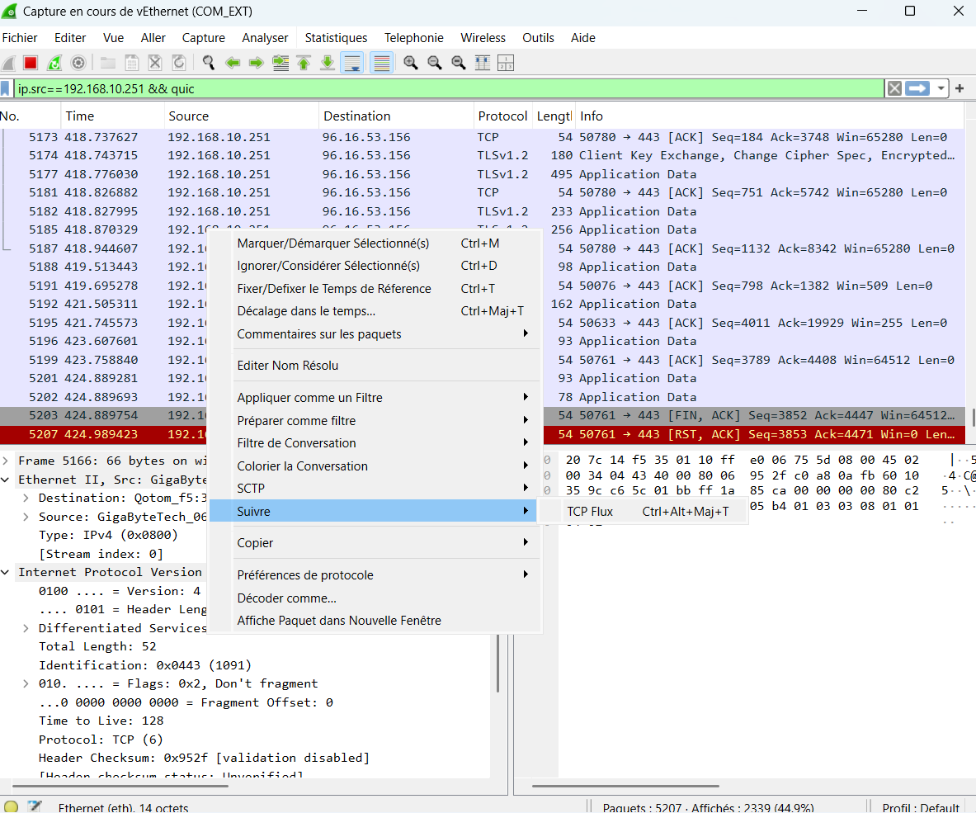Zoom in on packet list text

[410, 63]
